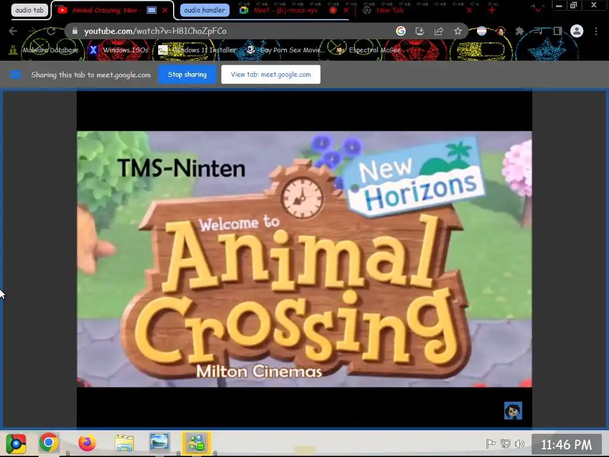Click the channel avatar watermark on the video
This screenshot has width=609, height=457.
pyautogui.click(x=513, y=411)
